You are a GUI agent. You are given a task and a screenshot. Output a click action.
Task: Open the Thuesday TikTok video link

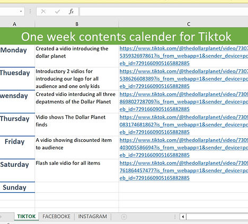[184, 79]
